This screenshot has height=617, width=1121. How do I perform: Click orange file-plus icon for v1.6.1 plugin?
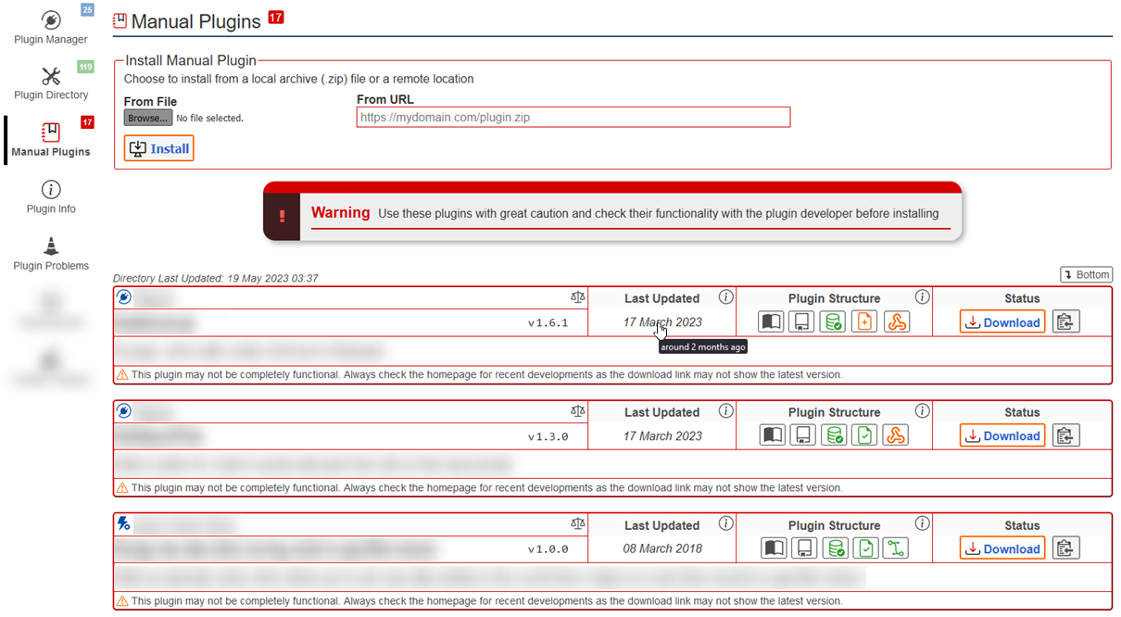pyautogui.click(x=864, y=322)
